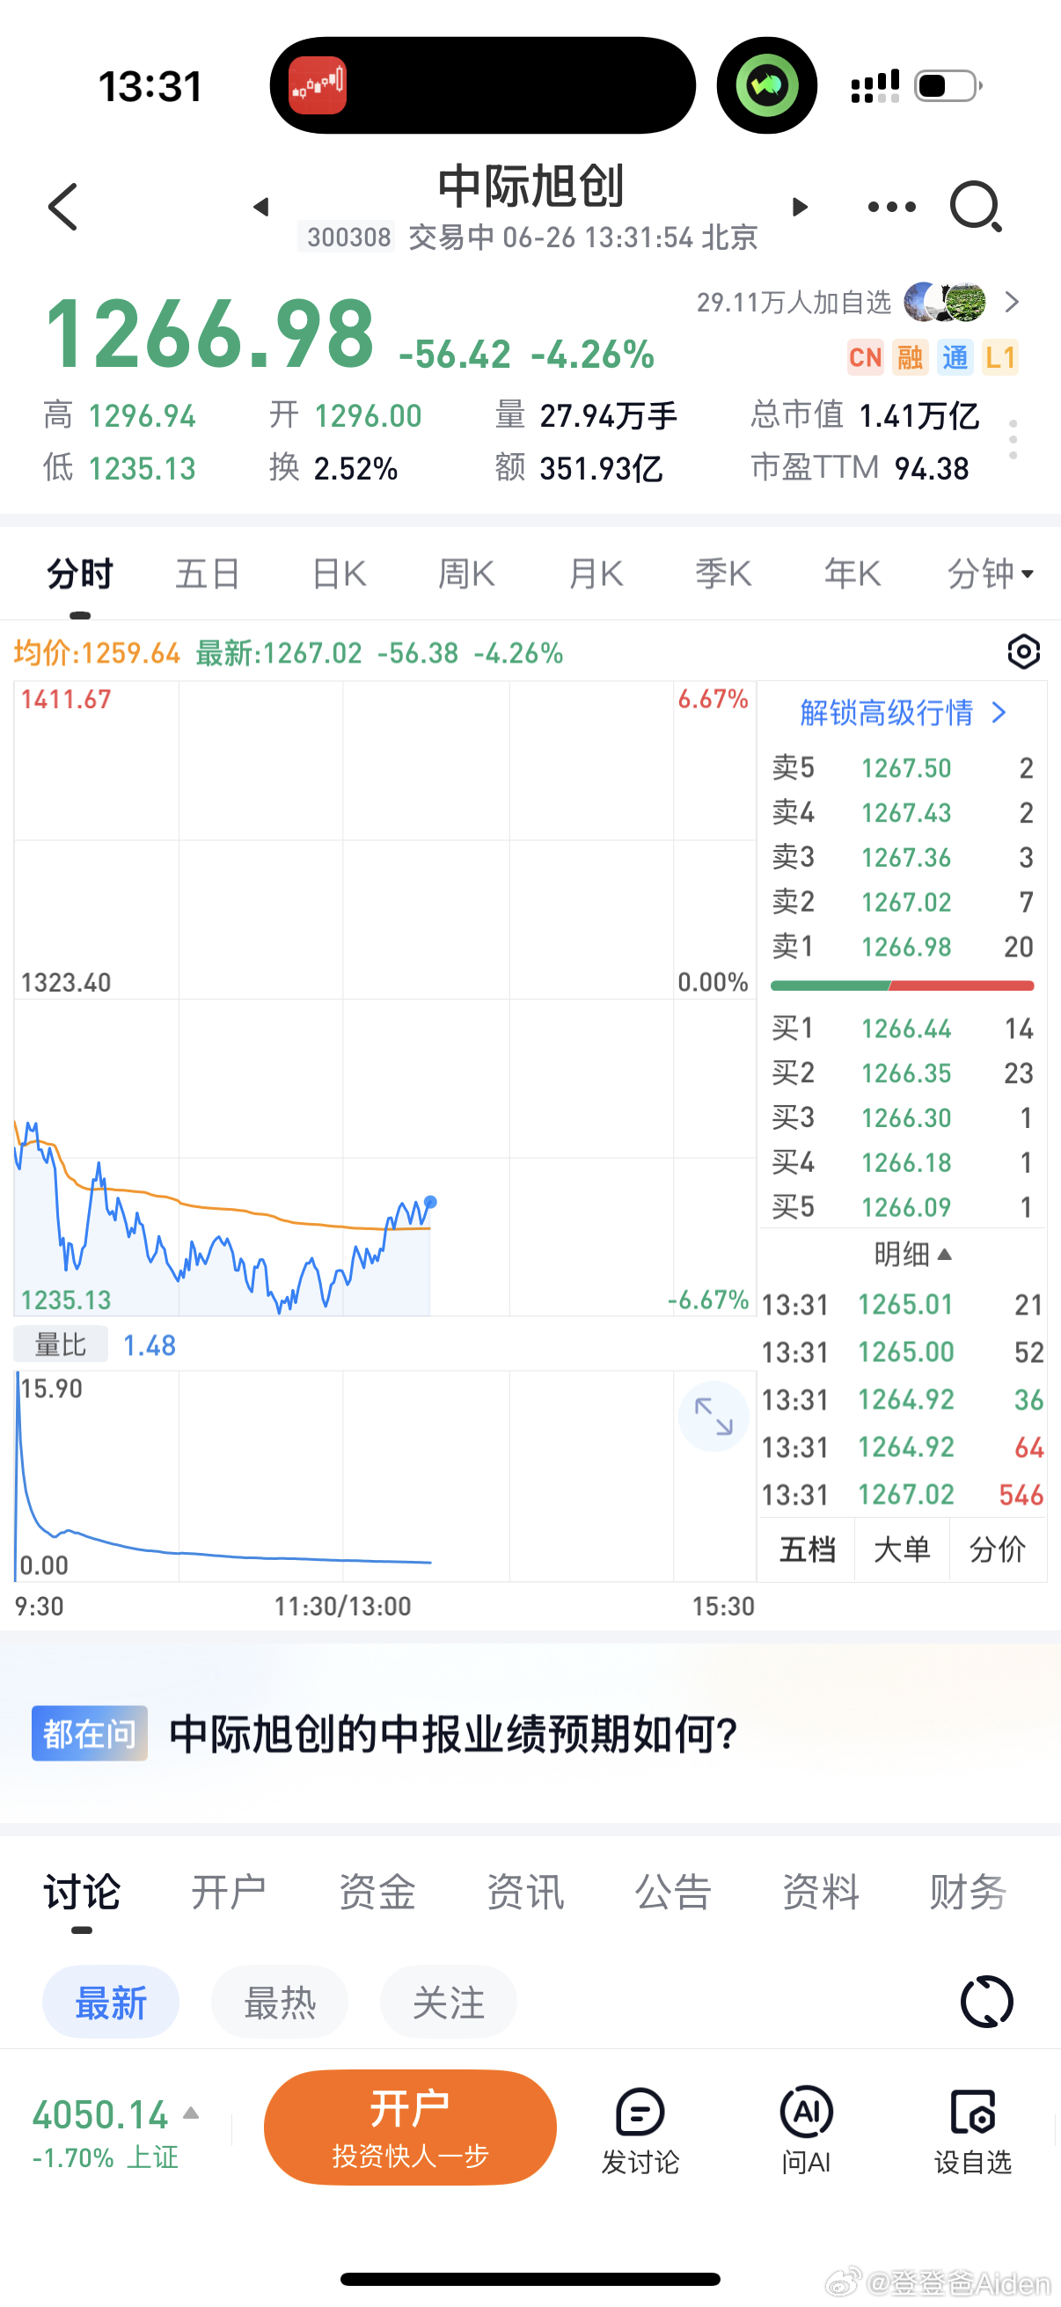Expand the 上证 index bar arrow
The height and width of the screenshot is (2307, 1061).
pos(191,2113)
